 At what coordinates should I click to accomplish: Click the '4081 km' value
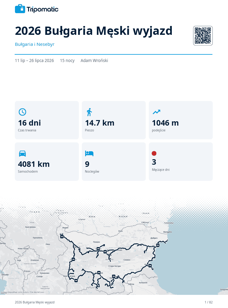tap(34, 164)
